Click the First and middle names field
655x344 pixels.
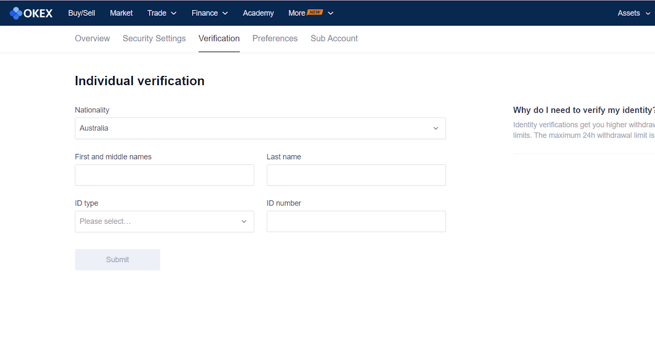(x=164, y=175)
